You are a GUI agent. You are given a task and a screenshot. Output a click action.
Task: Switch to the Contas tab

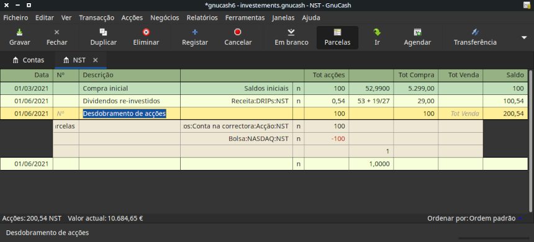29,60
